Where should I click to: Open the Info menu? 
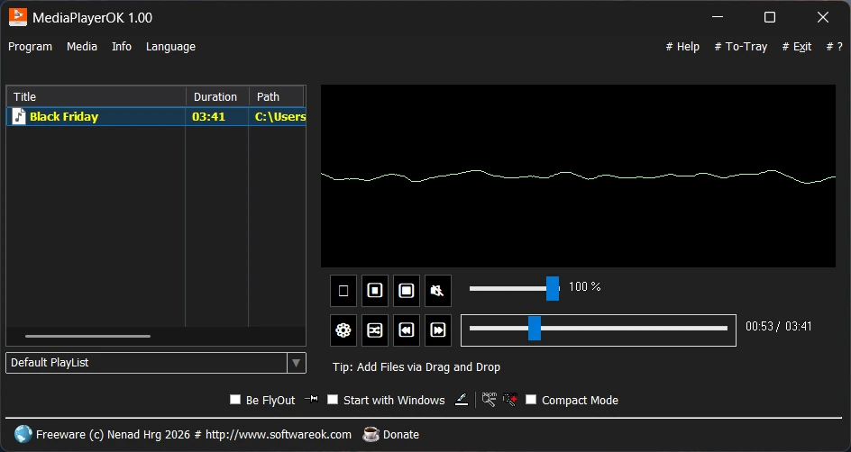[122, 47]
